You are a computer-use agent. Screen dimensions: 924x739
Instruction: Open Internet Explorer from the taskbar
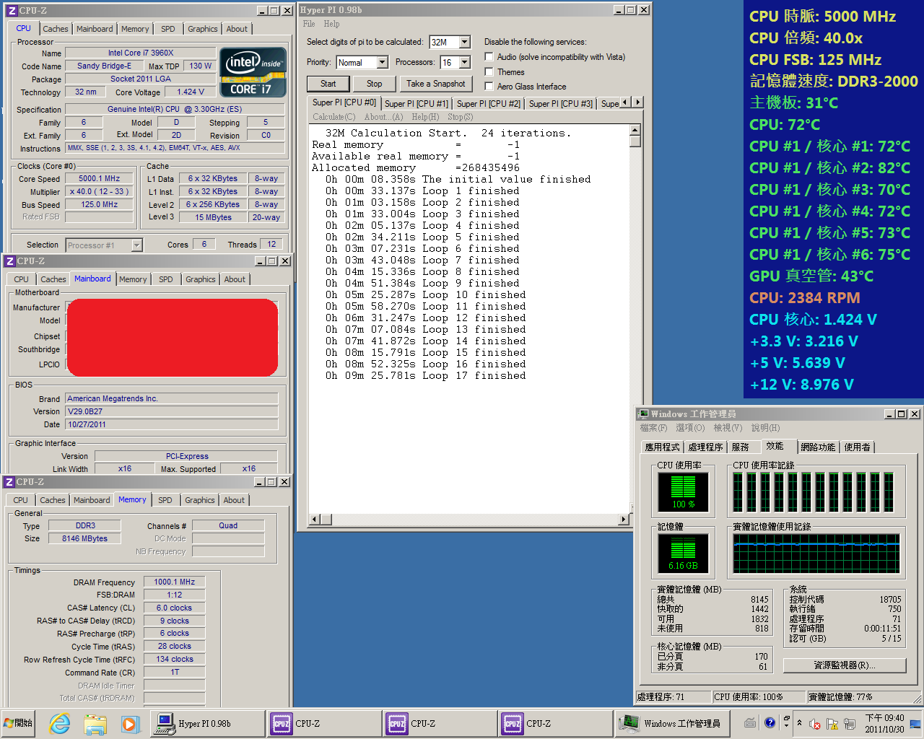point(60,723)
